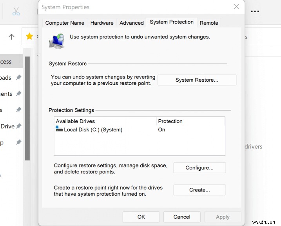The height and width of the screenshot is (226, 281).
Task: Open the three-dots more menu in File Explorer
Action: pyautogui.click(x=255, y=11)
